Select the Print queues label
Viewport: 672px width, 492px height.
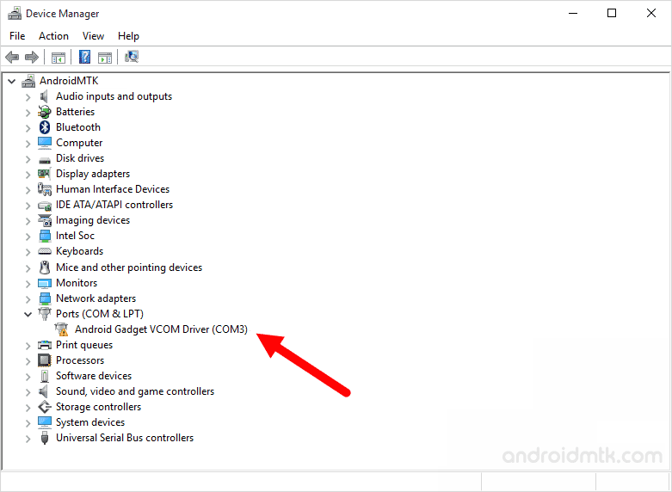pos(84,345)
